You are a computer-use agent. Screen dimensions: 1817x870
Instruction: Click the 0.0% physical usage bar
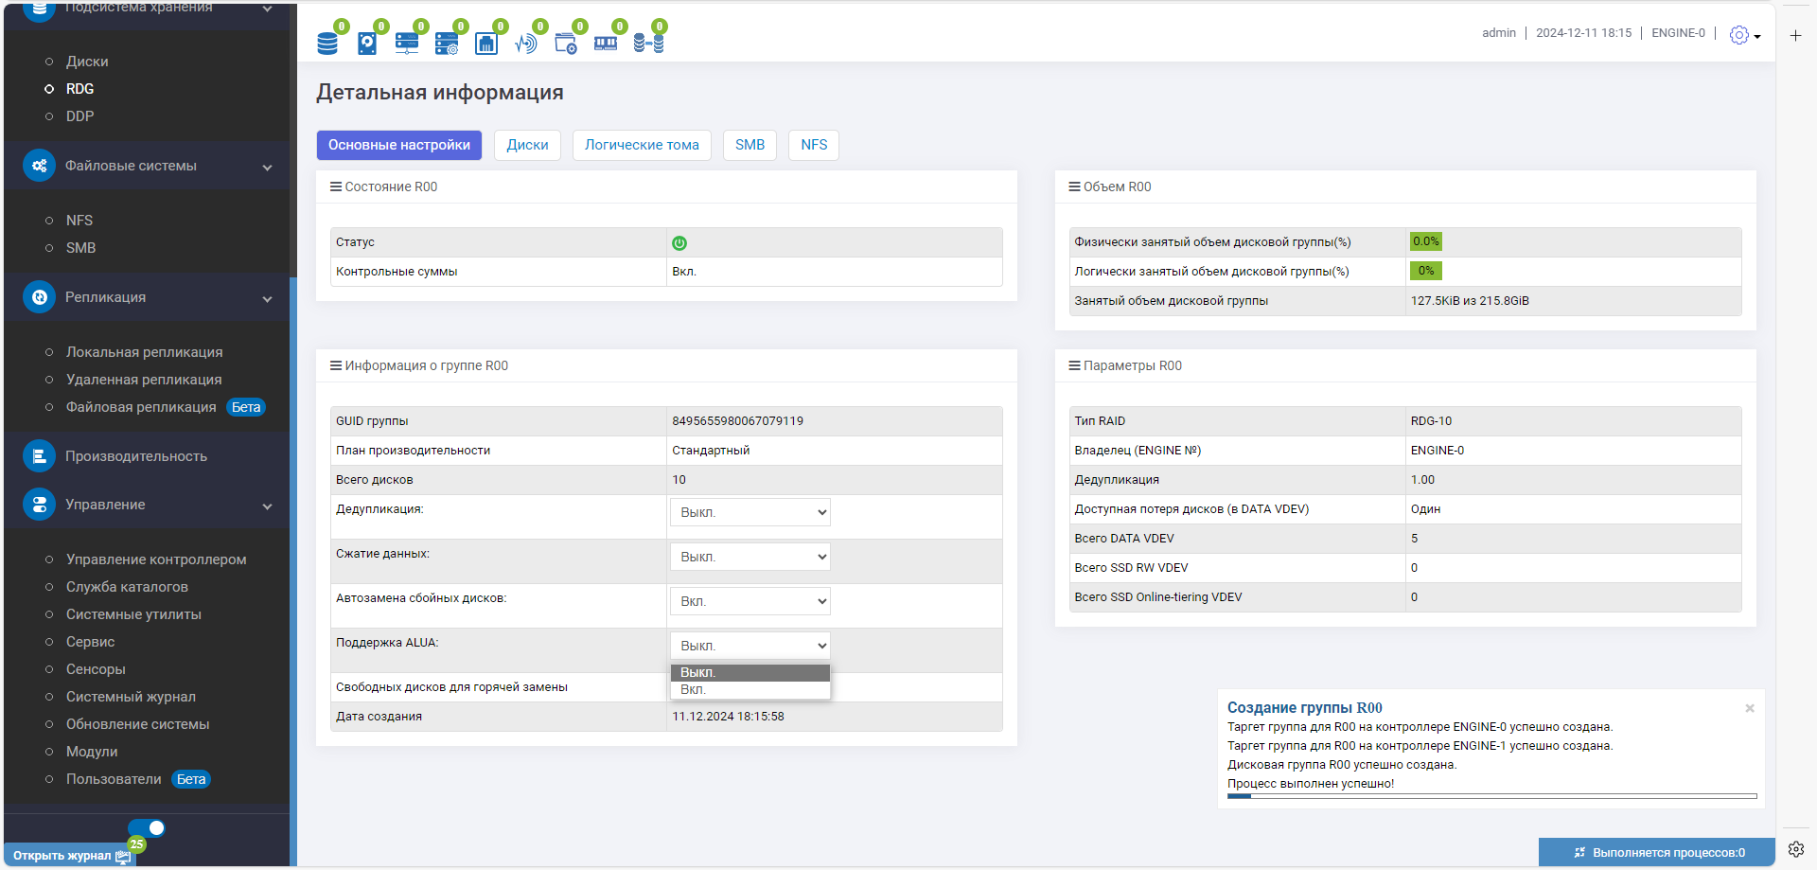(1425, 241)
